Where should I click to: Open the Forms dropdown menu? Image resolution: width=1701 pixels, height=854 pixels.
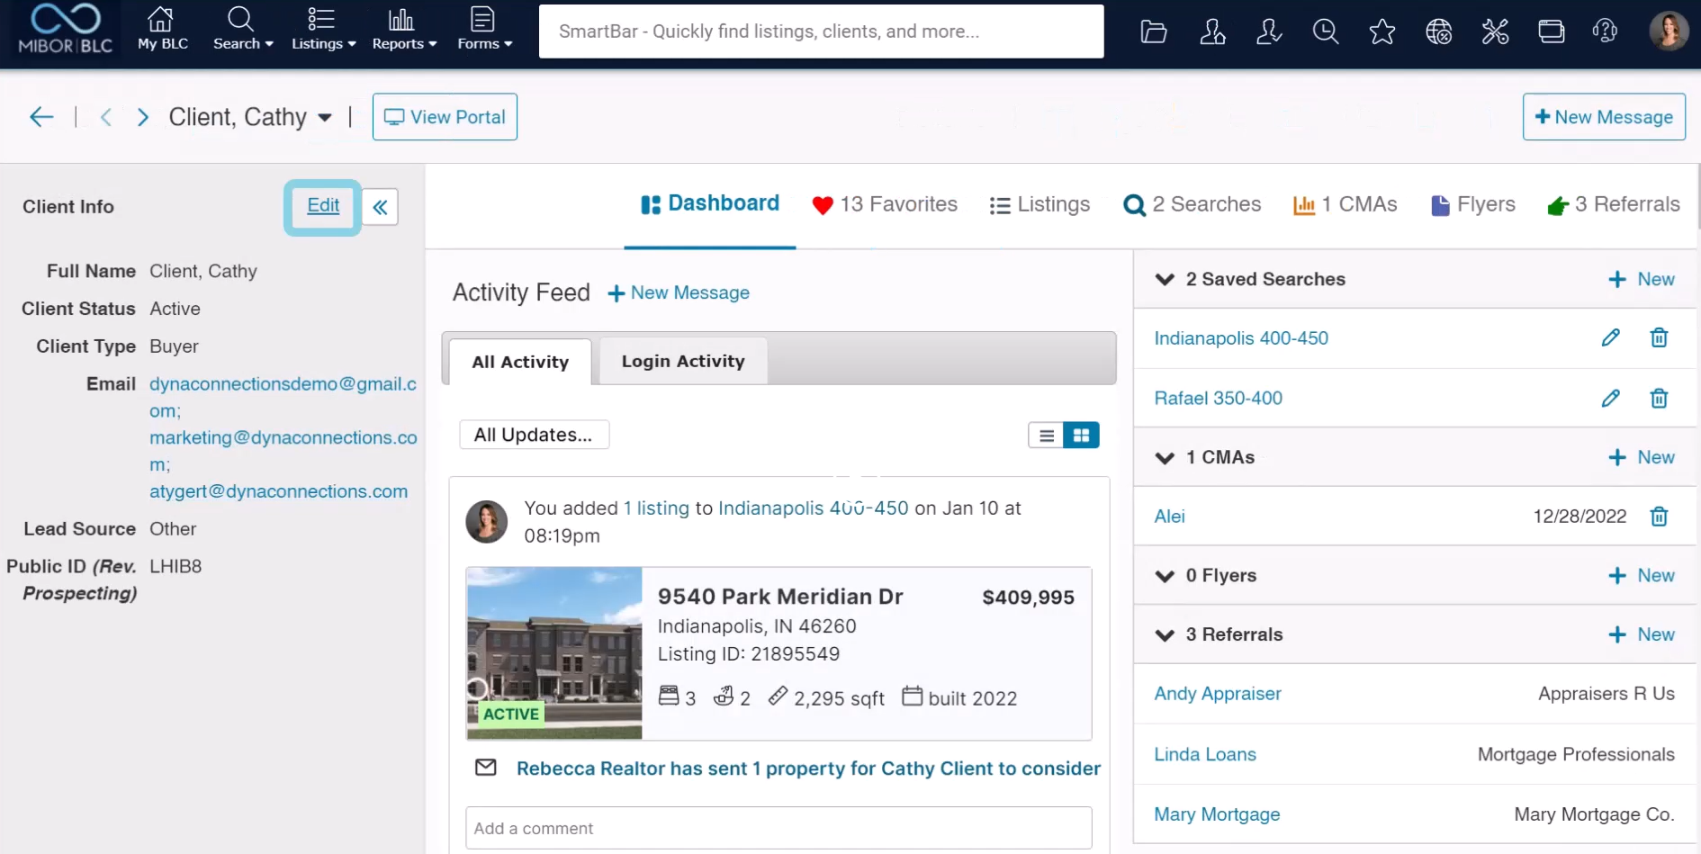[484, 29]
